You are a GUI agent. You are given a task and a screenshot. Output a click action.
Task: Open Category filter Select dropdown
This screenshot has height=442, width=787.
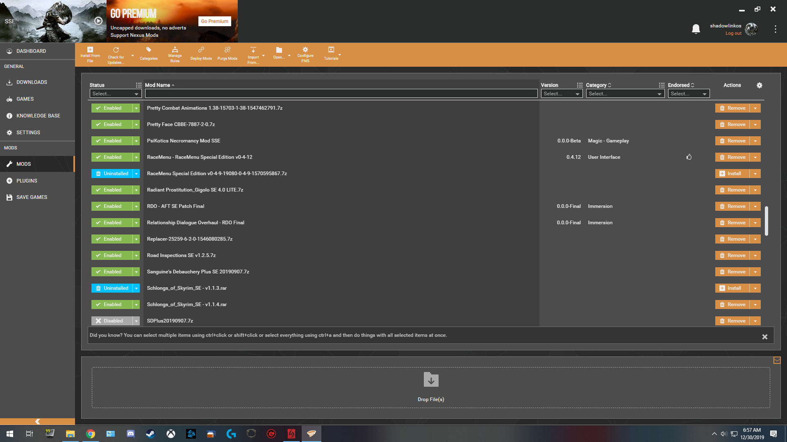tap(625, 94)
